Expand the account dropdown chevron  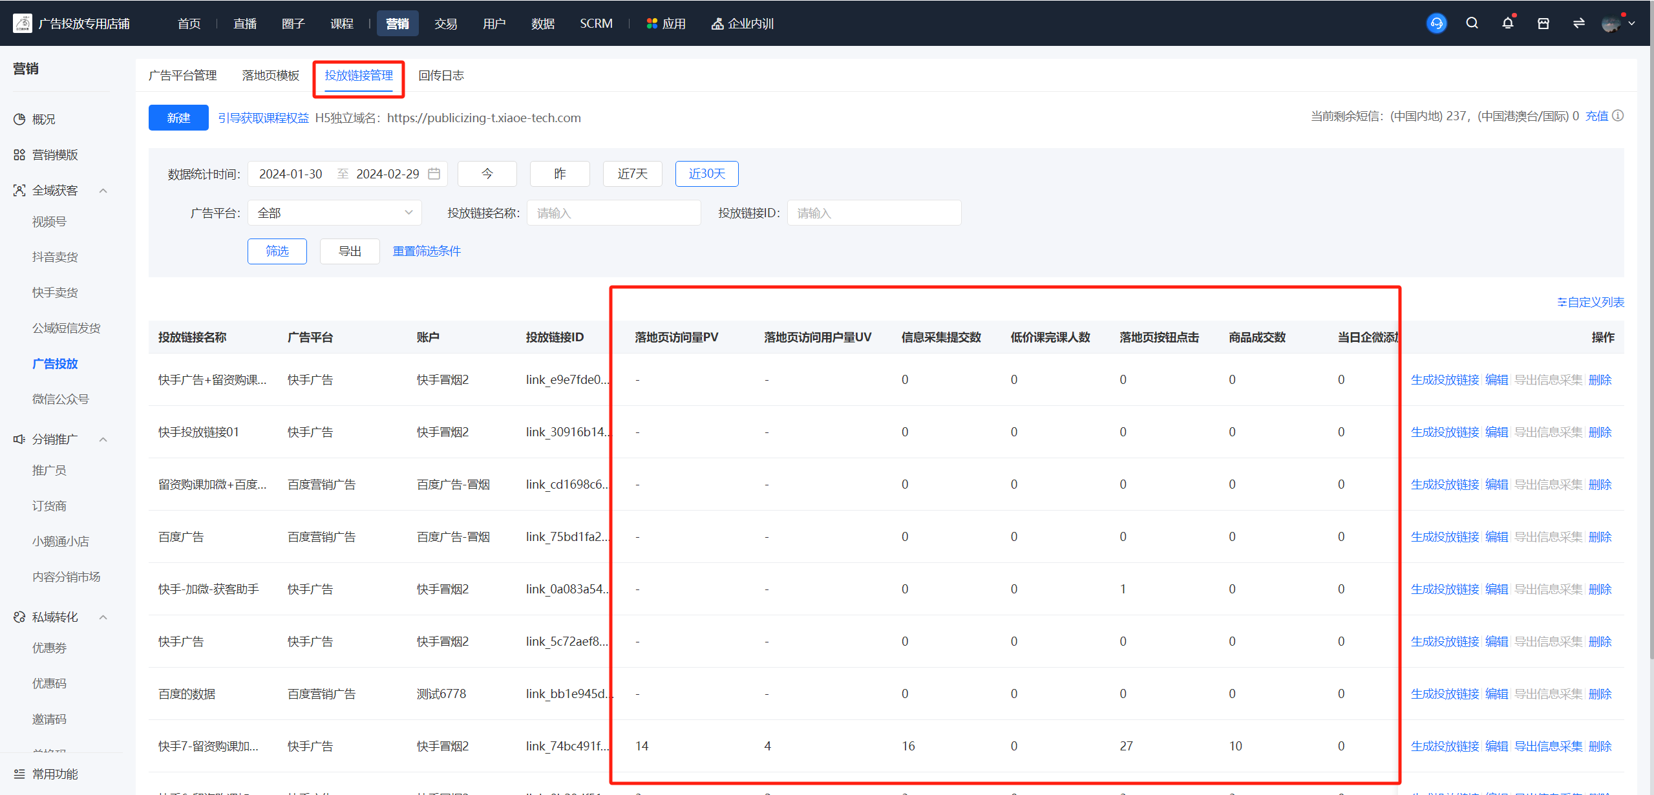[1632, 24]
